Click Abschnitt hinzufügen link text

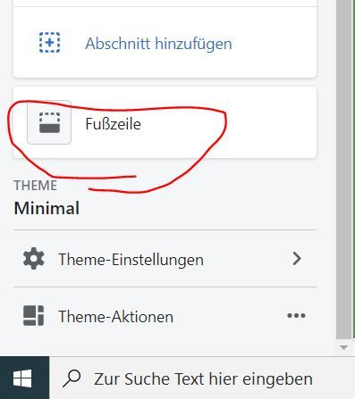158,44
